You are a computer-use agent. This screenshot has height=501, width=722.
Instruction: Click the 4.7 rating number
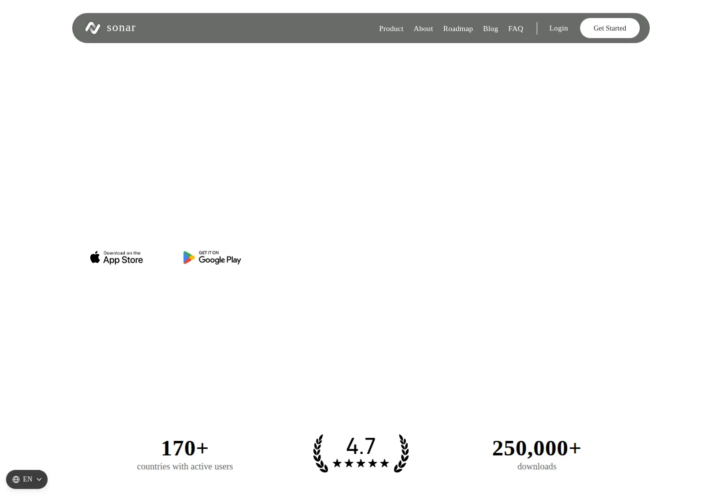pos(361,446)
